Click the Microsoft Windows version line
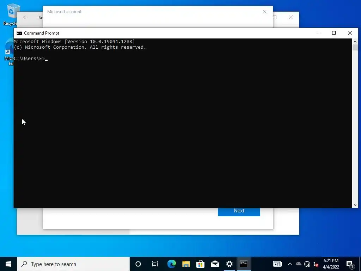 tap(74, 42)
